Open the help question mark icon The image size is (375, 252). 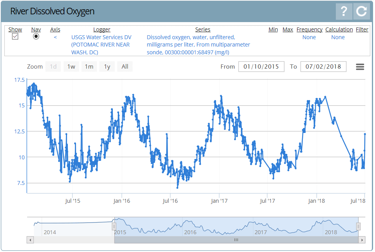point(344,11)
